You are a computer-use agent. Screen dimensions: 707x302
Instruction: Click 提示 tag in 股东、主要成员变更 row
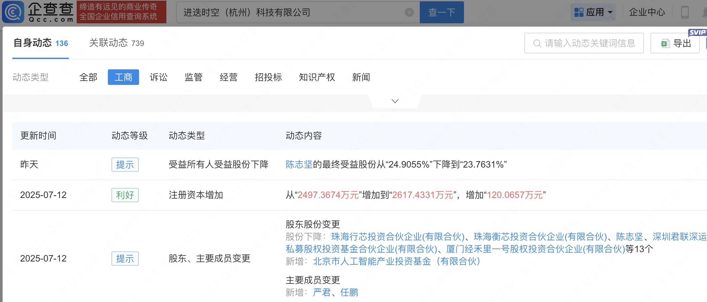tap(125, 259)
